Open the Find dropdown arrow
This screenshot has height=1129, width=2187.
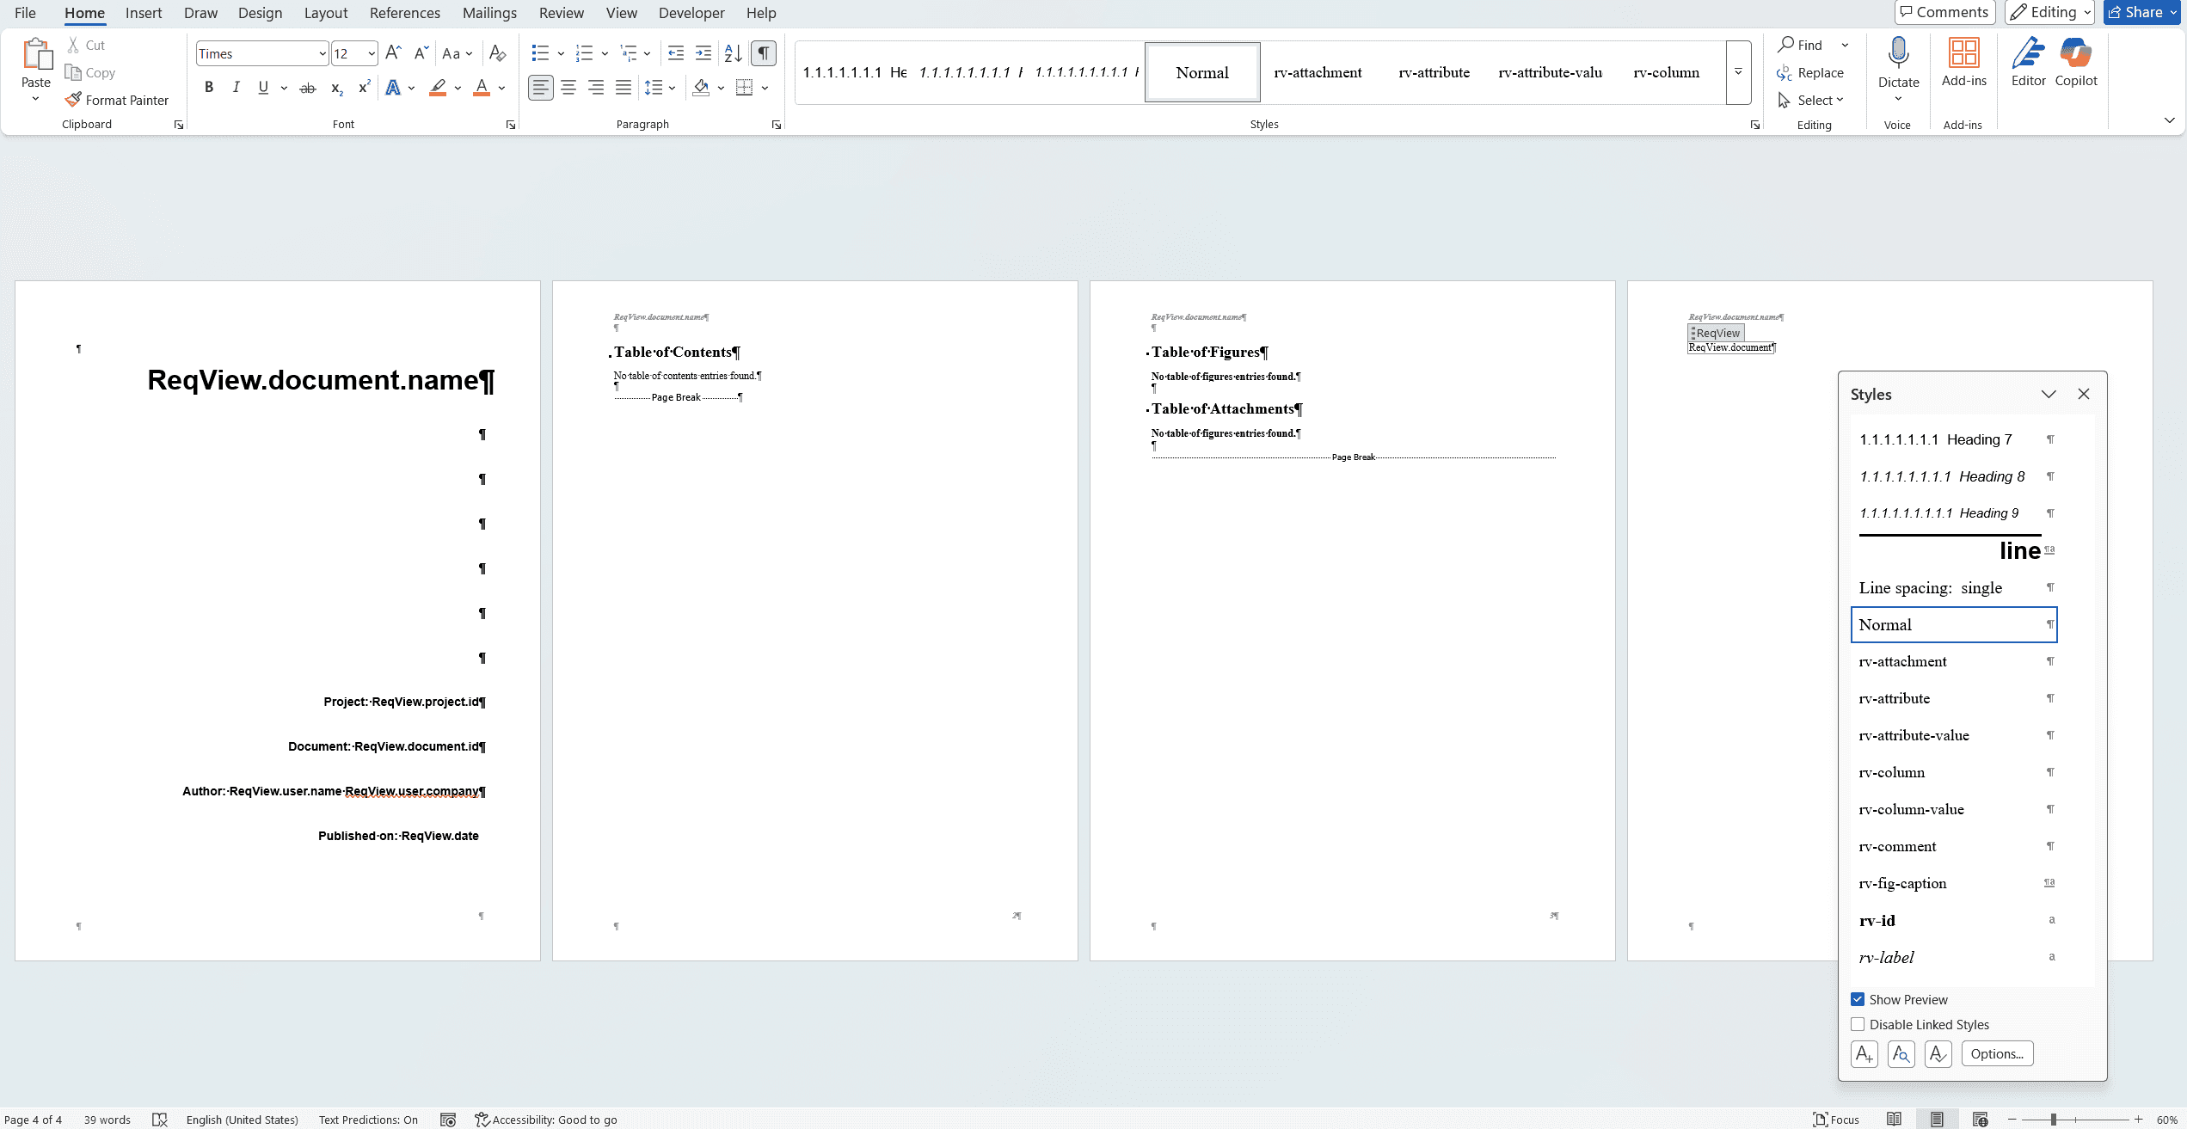pyautogui.click(x=1845, y=45)
